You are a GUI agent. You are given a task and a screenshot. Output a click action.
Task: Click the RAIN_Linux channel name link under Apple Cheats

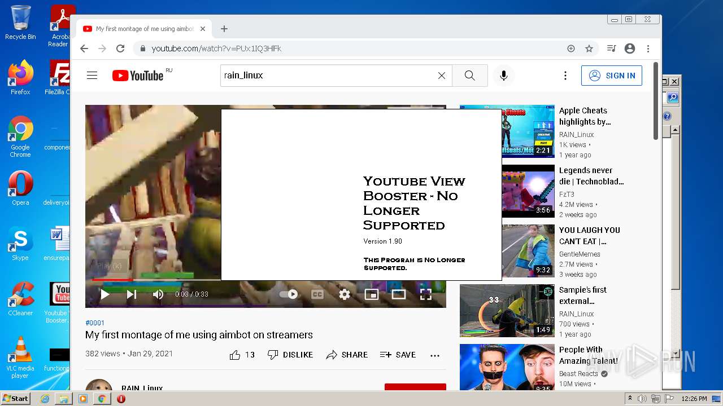[x=577, y=134]
